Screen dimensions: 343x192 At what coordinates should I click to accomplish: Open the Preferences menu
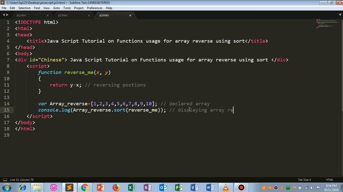pyautogui.click(x=94, y=8)
